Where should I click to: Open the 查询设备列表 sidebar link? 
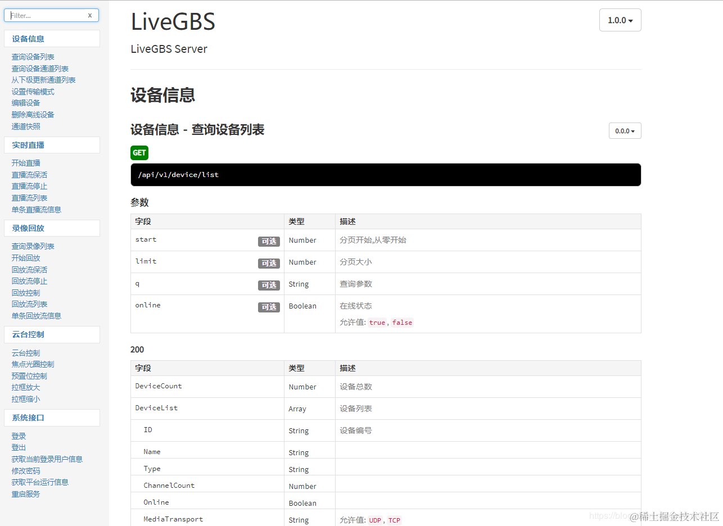coord(33,57)
